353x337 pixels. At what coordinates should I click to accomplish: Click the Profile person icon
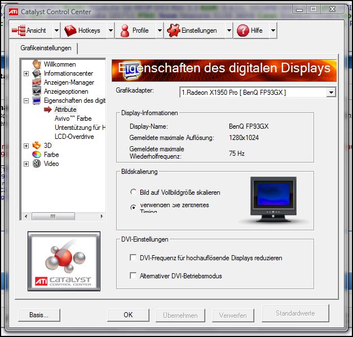(125, 30)
